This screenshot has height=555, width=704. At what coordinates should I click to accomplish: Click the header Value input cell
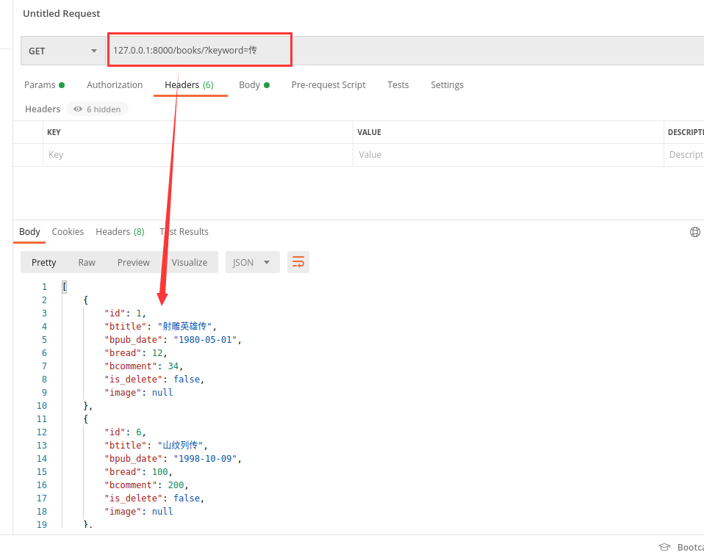point(509,155)
